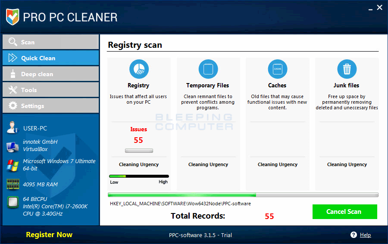Click the Register Now link

pyautogui.click(x=49, y=235)
